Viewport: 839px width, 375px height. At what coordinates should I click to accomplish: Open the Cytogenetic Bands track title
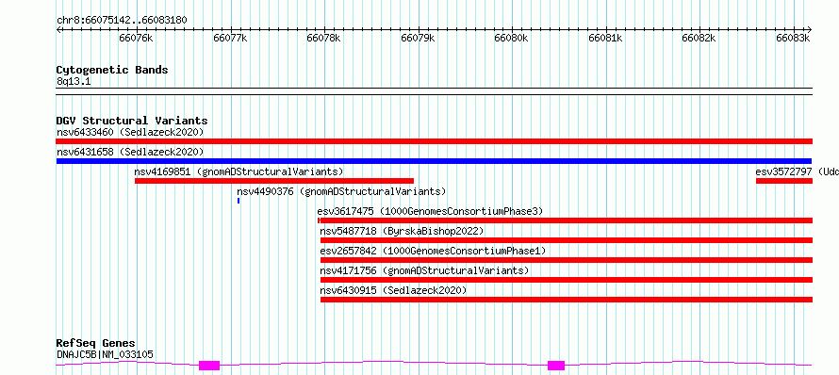(x=112, y=70)
